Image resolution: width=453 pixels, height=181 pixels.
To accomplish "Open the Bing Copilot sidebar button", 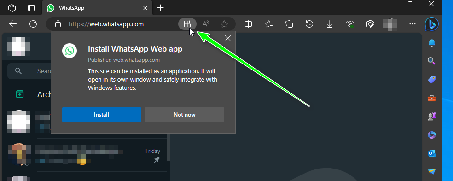I will coord(432,24).
